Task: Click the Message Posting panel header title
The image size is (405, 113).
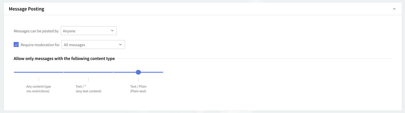Action: pyautogui.click(x=26, y=9)
